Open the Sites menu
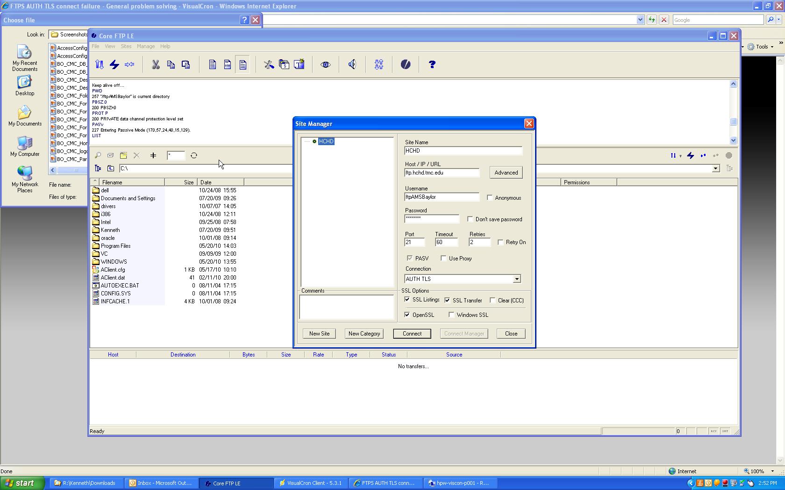 pos(126,46)
